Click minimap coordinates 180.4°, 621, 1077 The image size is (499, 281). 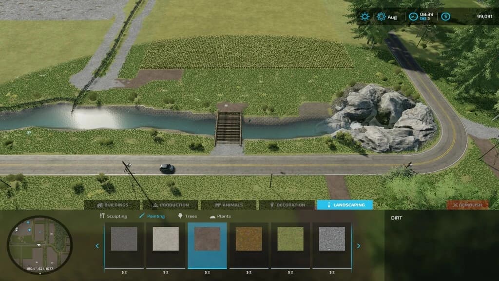point(40,269)
